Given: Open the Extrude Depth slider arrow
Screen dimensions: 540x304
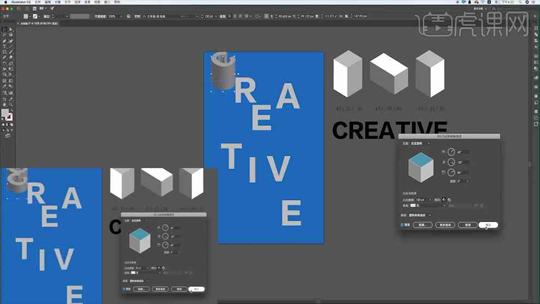Looking at the screenshot, I should [x=430, y=200].
